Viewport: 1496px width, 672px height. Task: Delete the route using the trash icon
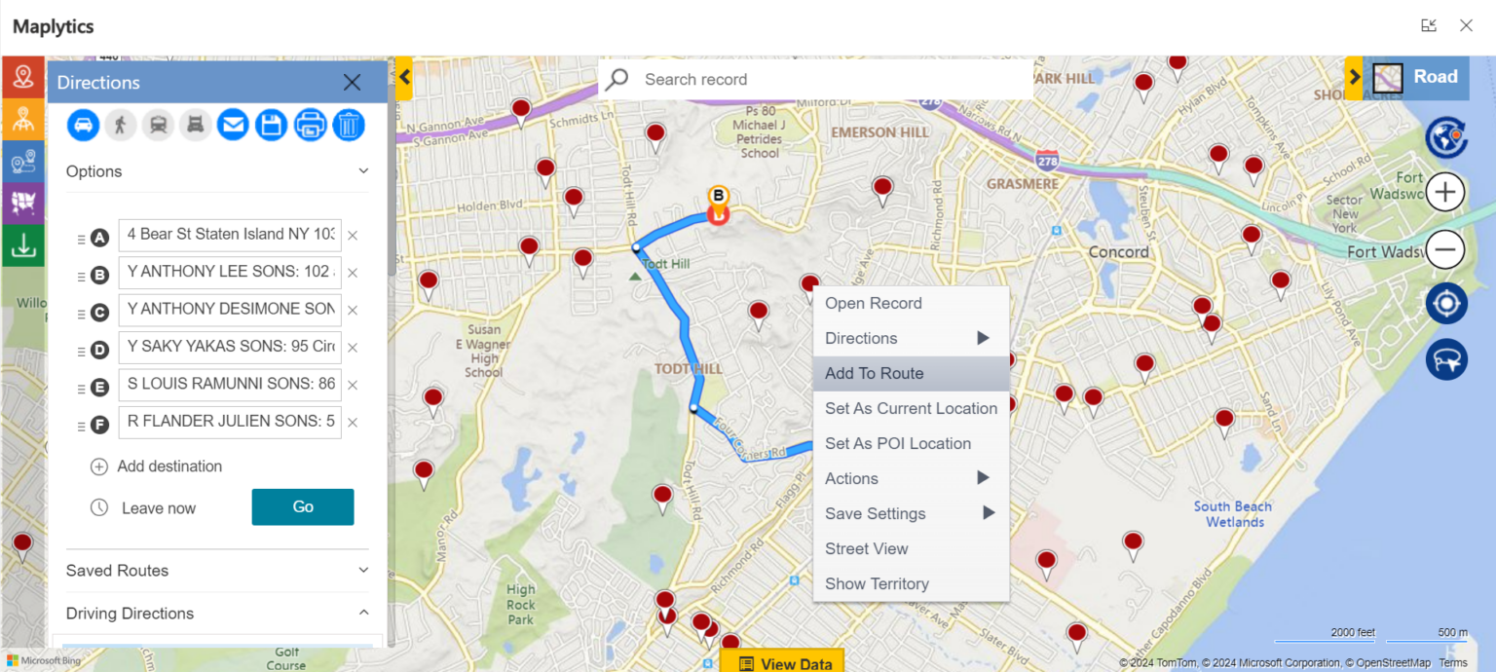(x=349, y=125)
